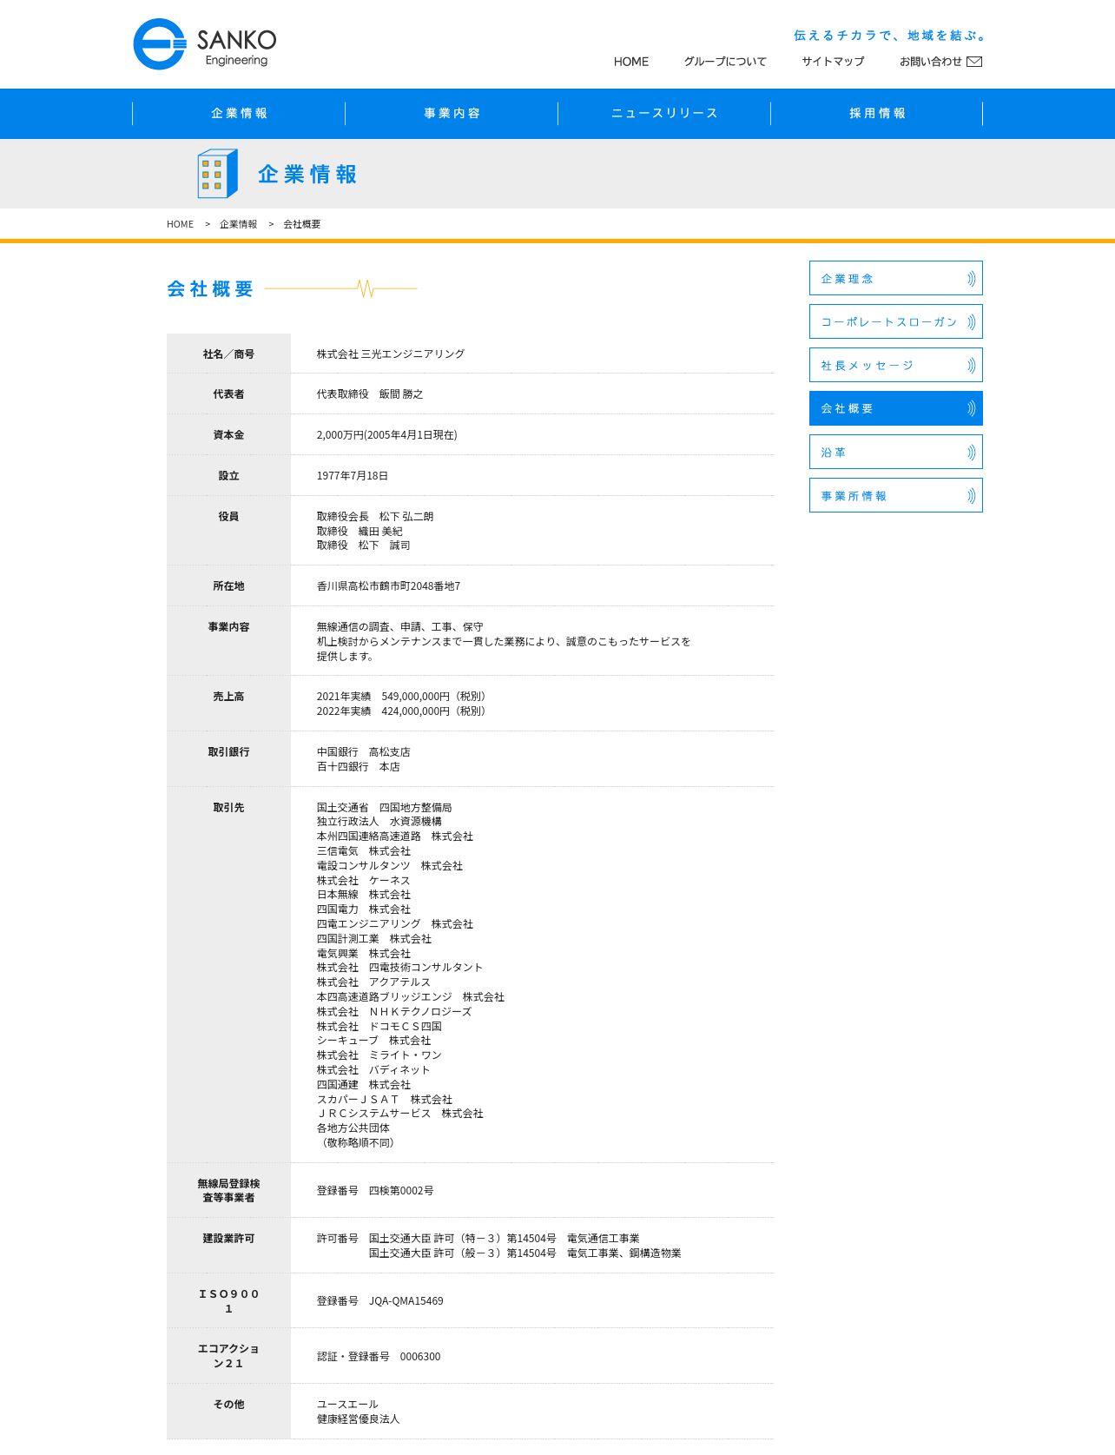
Task: Click the 売上高 row label
Action: (x=228, y=697)
